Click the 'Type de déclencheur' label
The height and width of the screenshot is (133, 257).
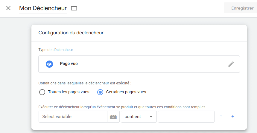click(x=56, y=50)
